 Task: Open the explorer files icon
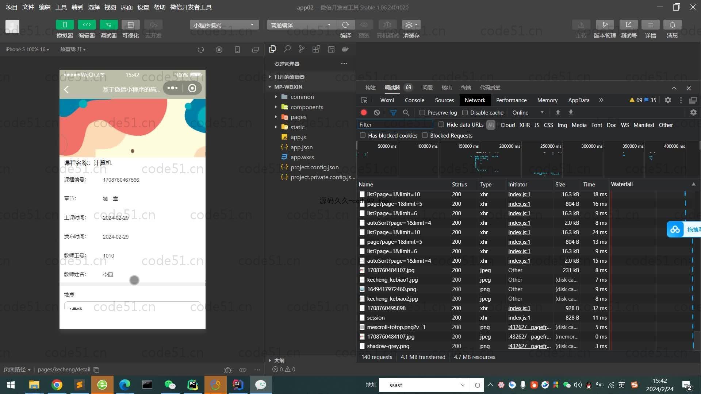(272, 49)
